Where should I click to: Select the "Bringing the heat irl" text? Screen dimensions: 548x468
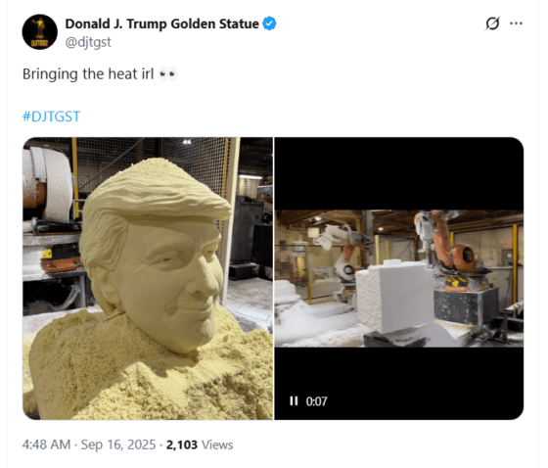point(88,74)
